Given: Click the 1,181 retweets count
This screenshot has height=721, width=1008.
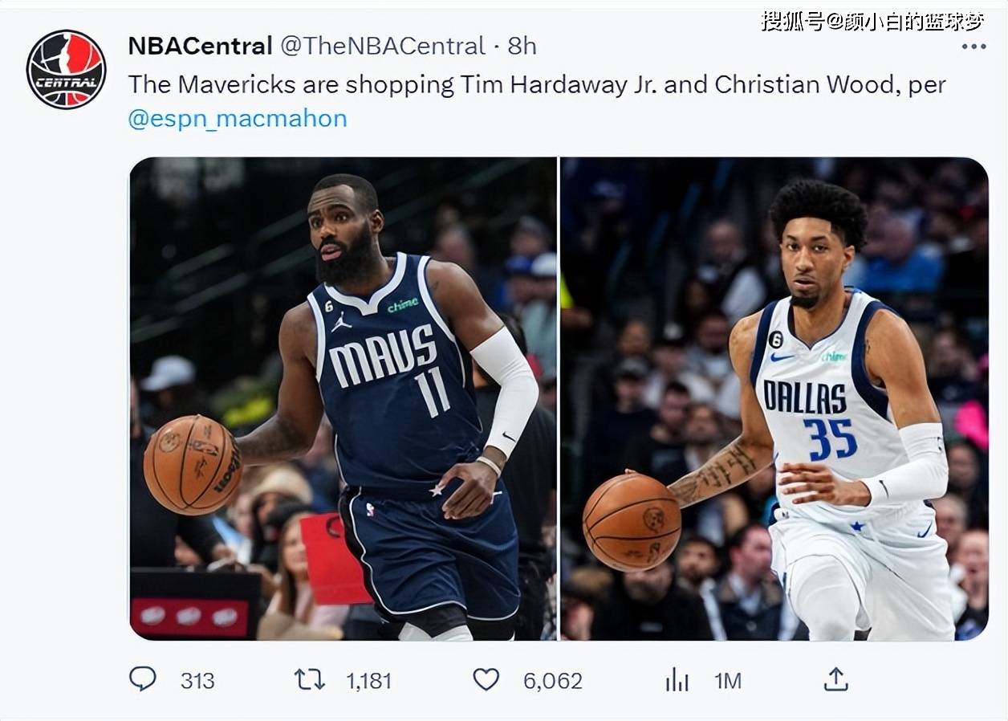Looking at the screenshot, I should pos(368,681).
